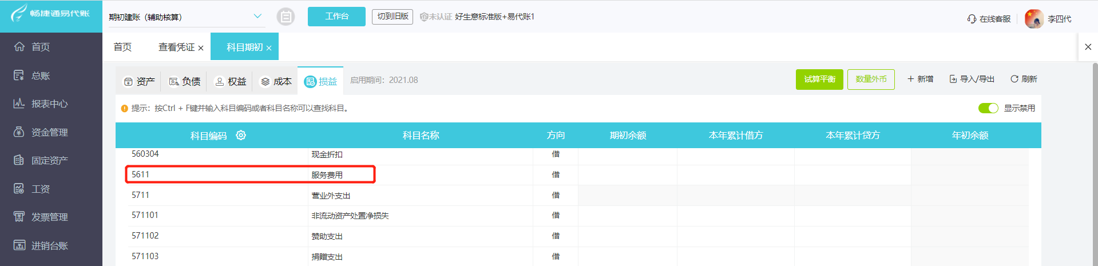
Task: Click the 本年累计借方 column header
Action: 736,136
